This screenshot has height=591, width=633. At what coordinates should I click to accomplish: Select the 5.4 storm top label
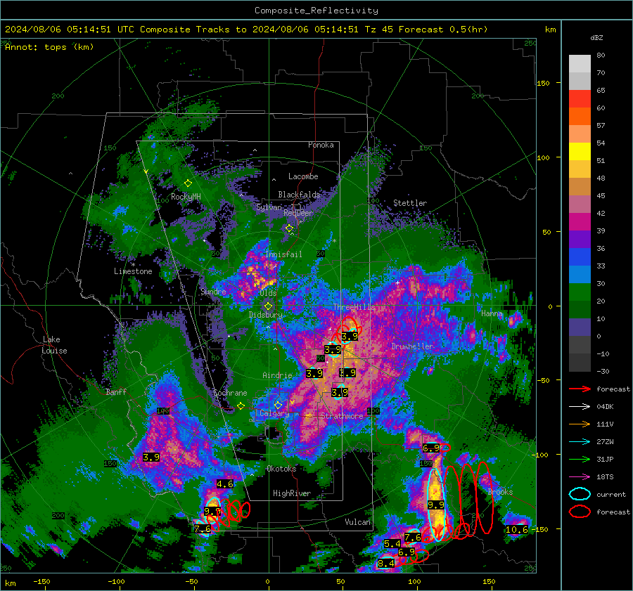click(x=392, y=544)
